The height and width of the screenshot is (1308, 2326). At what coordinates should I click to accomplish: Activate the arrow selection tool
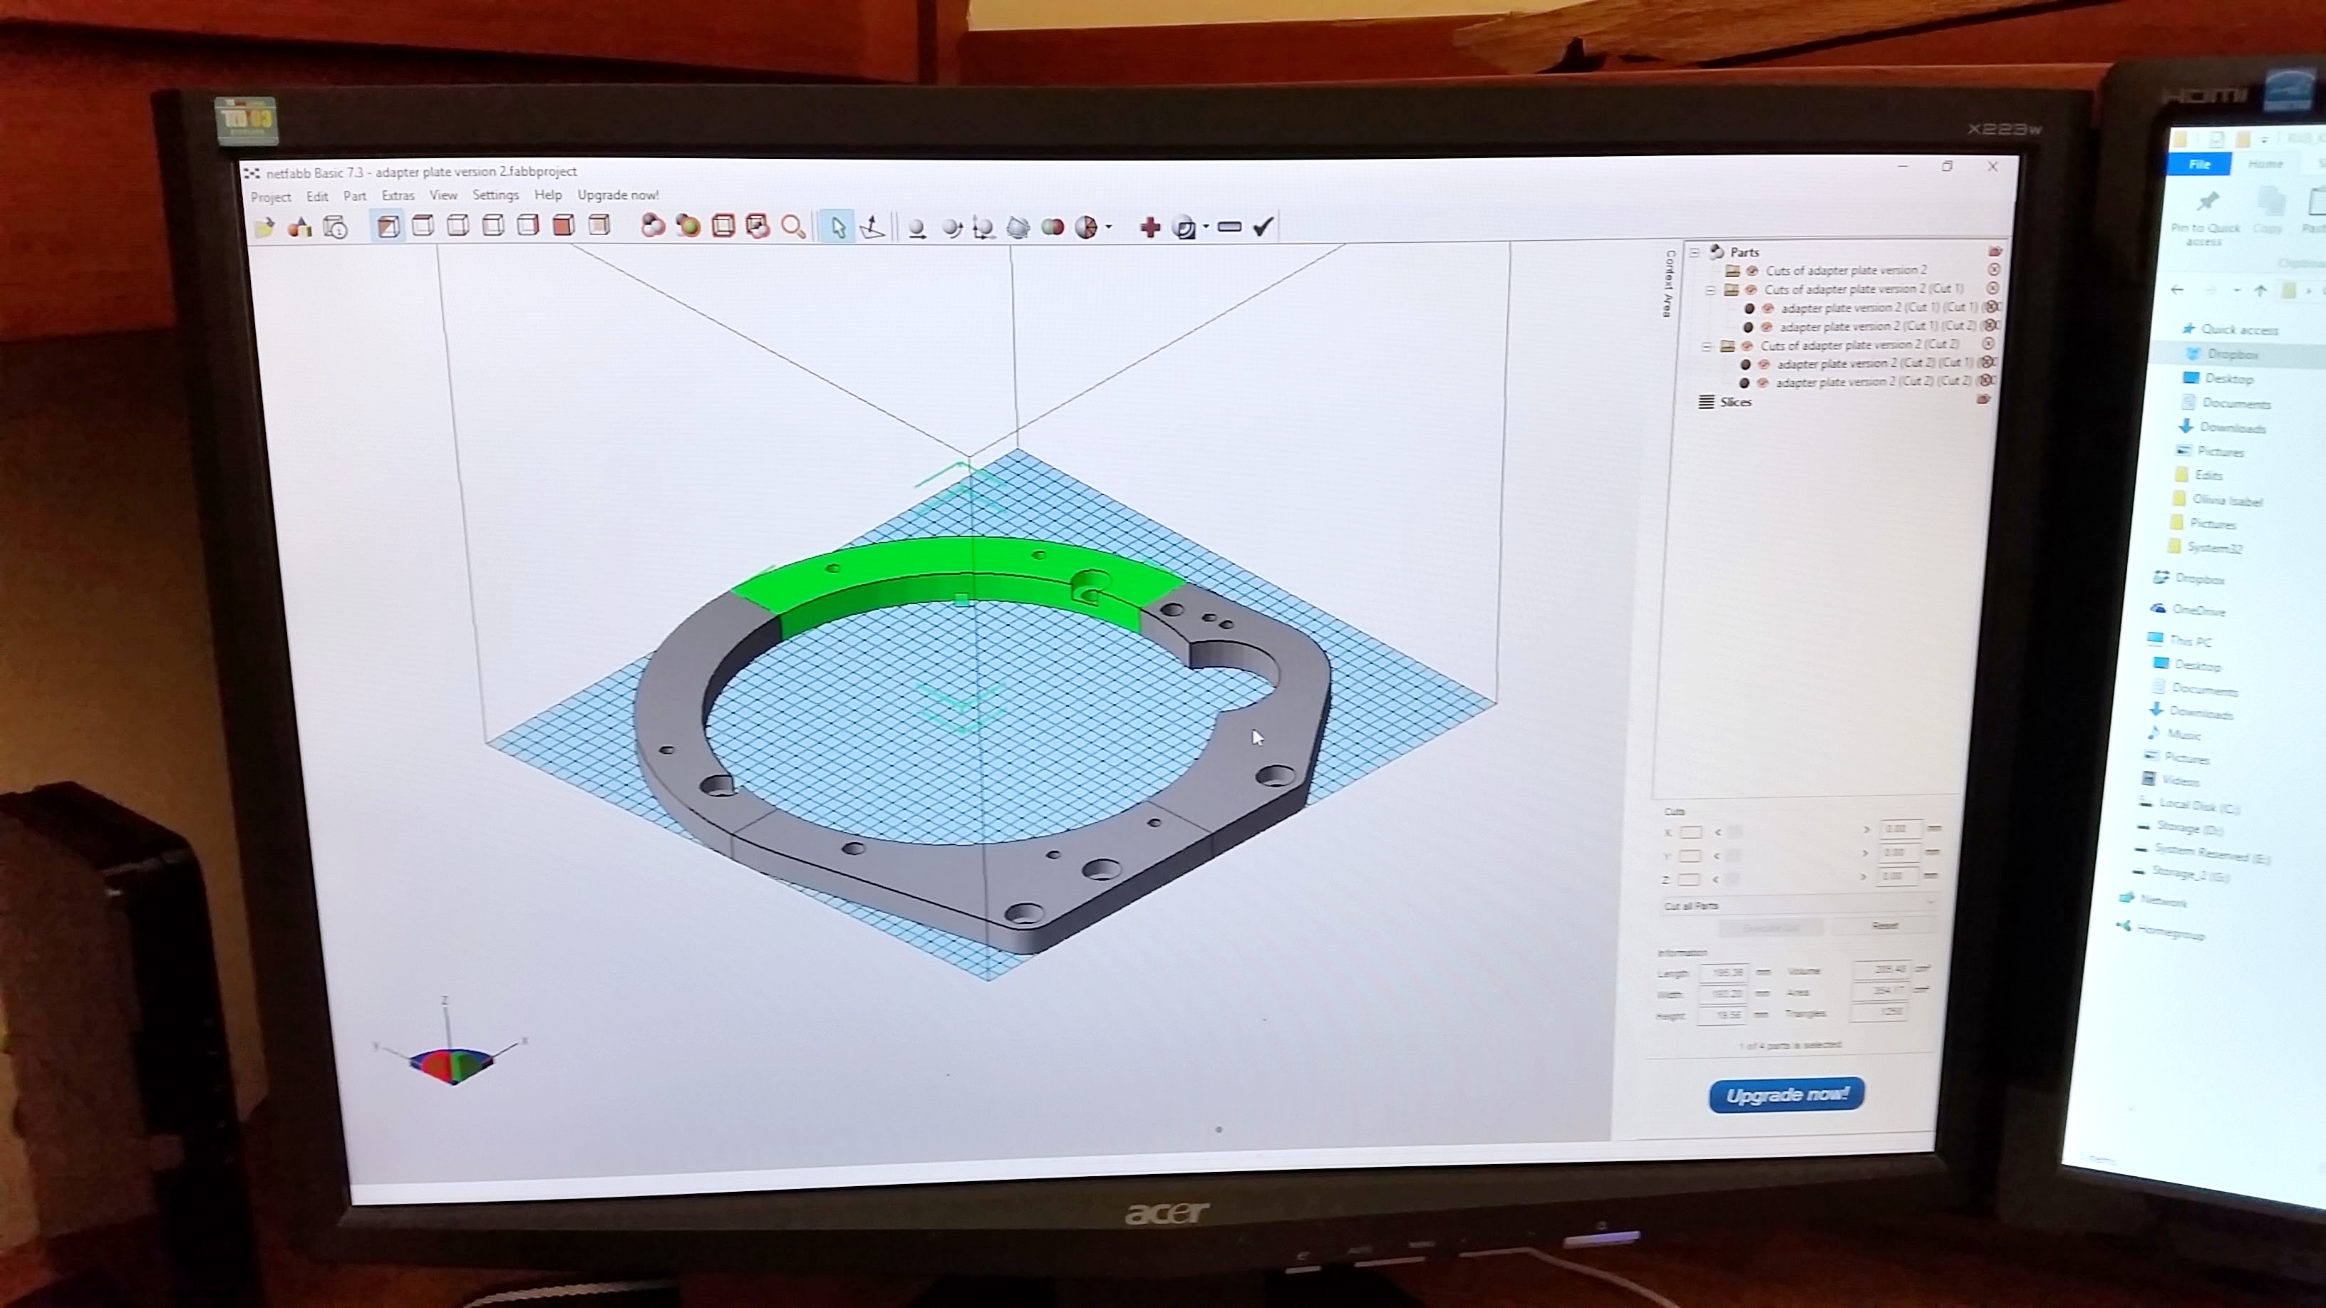pos(838,227)
